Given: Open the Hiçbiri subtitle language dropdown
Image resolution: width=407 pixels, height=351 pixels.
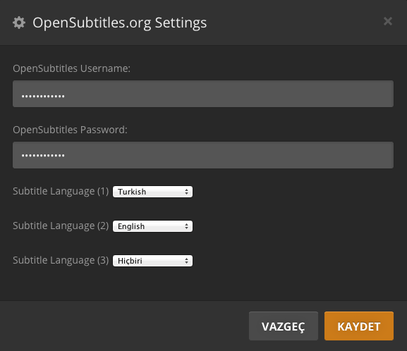Looking at the screenshot, I should [x=152, y=261].
